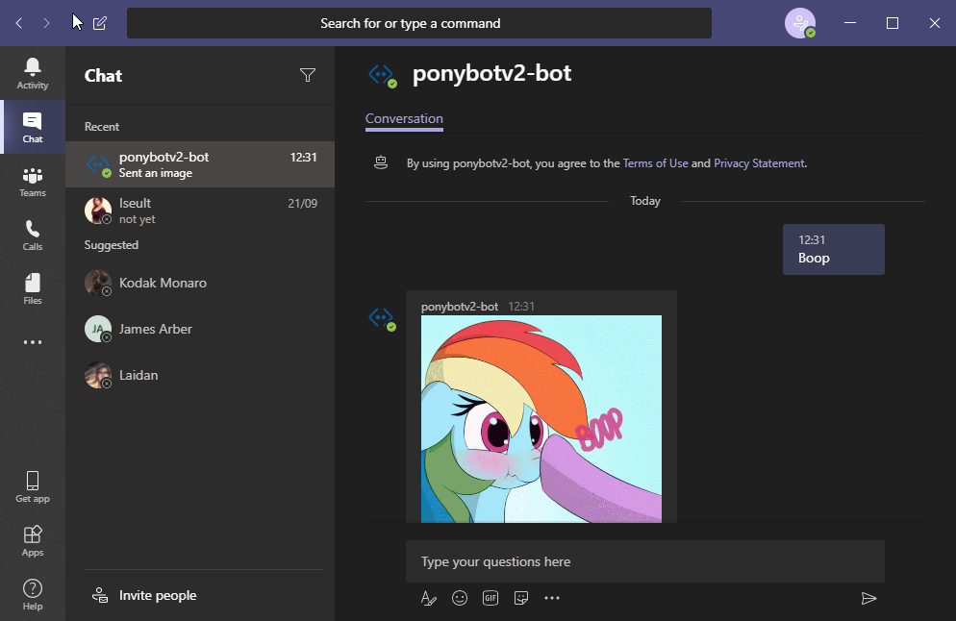The height and width of the screenshot is (621, 956).
Task: Go forward with the right arrow
Action: [x=46, y=23]
